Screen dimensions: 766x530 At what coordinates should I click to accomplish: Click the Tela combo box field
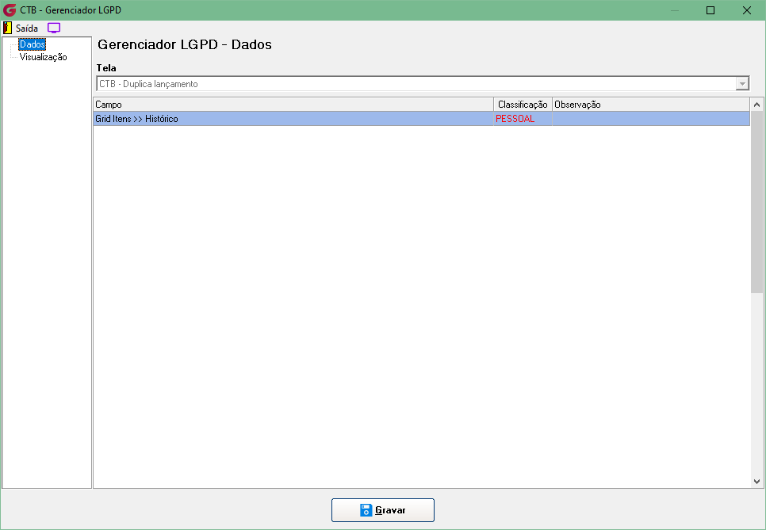pos(423,84)
